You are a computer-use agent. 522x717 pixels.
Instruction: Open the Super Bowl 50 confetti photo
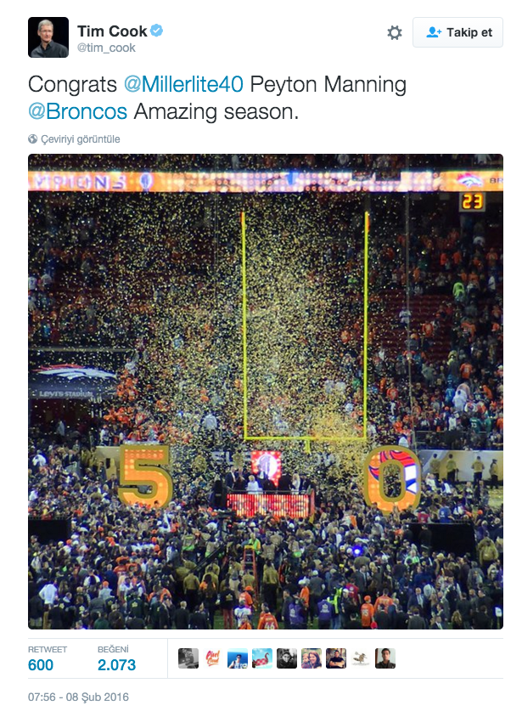[266, 392]
